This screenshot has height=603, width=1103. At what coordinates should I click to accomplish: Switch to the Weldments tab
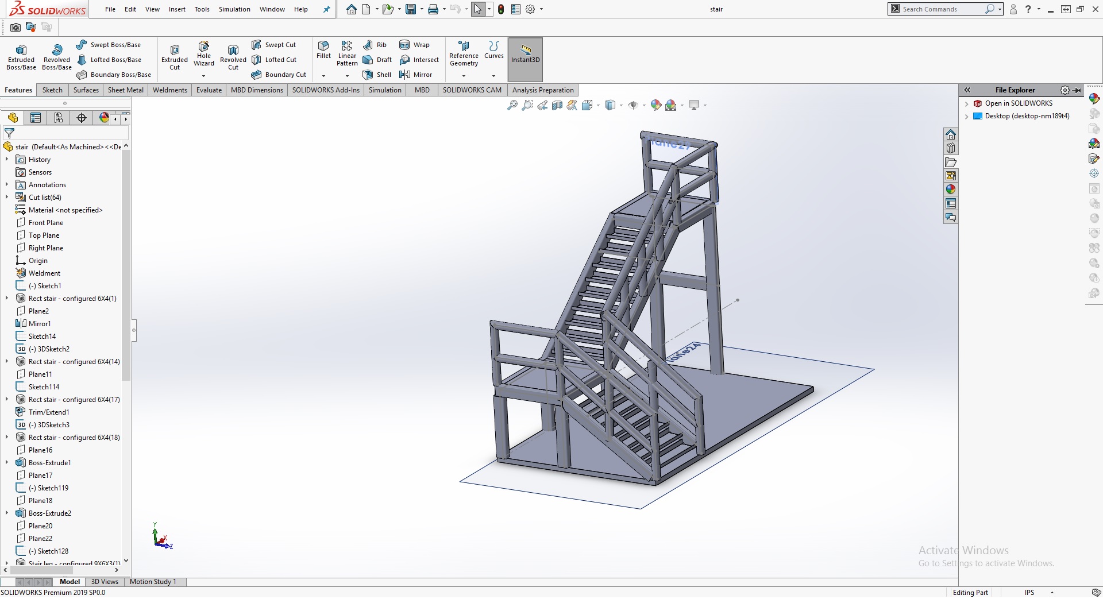(169, 90)
